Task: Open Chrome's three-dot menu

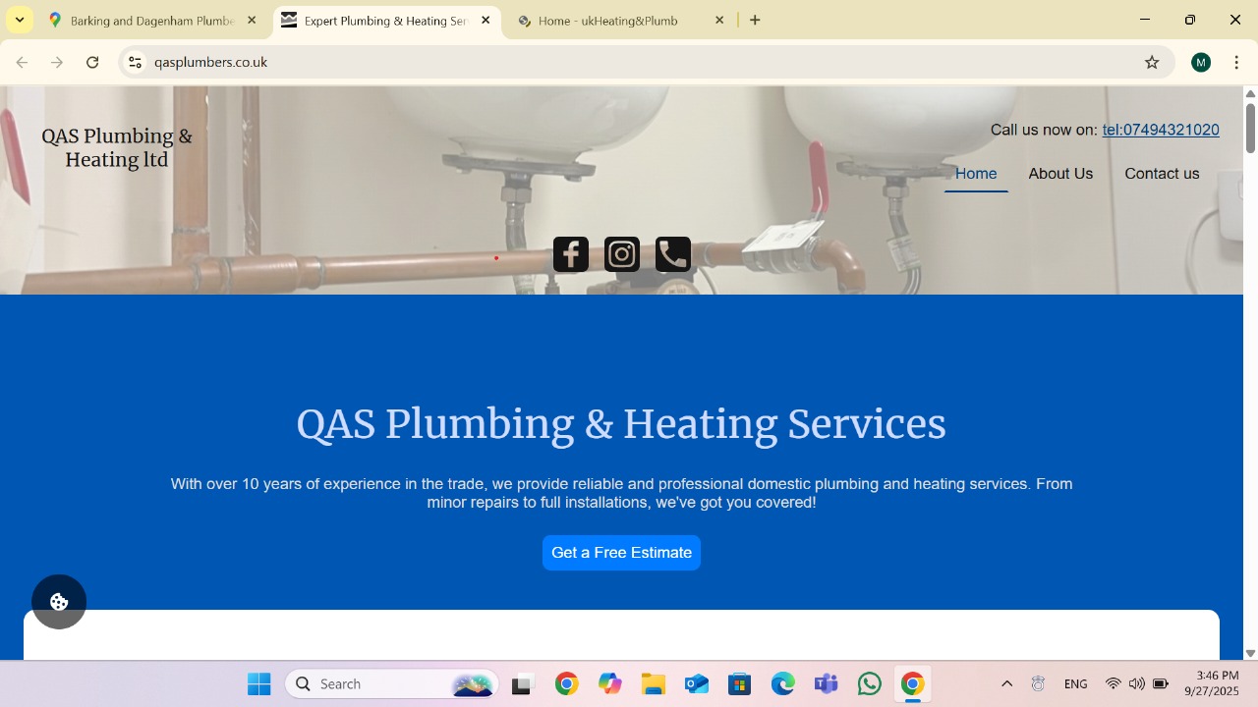Action: click(x=1237, y=62)
